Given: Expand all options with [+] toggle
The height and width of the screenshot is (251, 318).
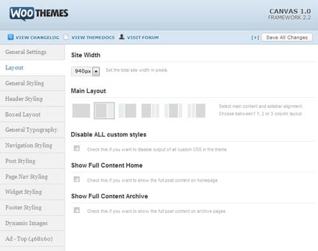Looking at the screenshot, I should point(255,37).
